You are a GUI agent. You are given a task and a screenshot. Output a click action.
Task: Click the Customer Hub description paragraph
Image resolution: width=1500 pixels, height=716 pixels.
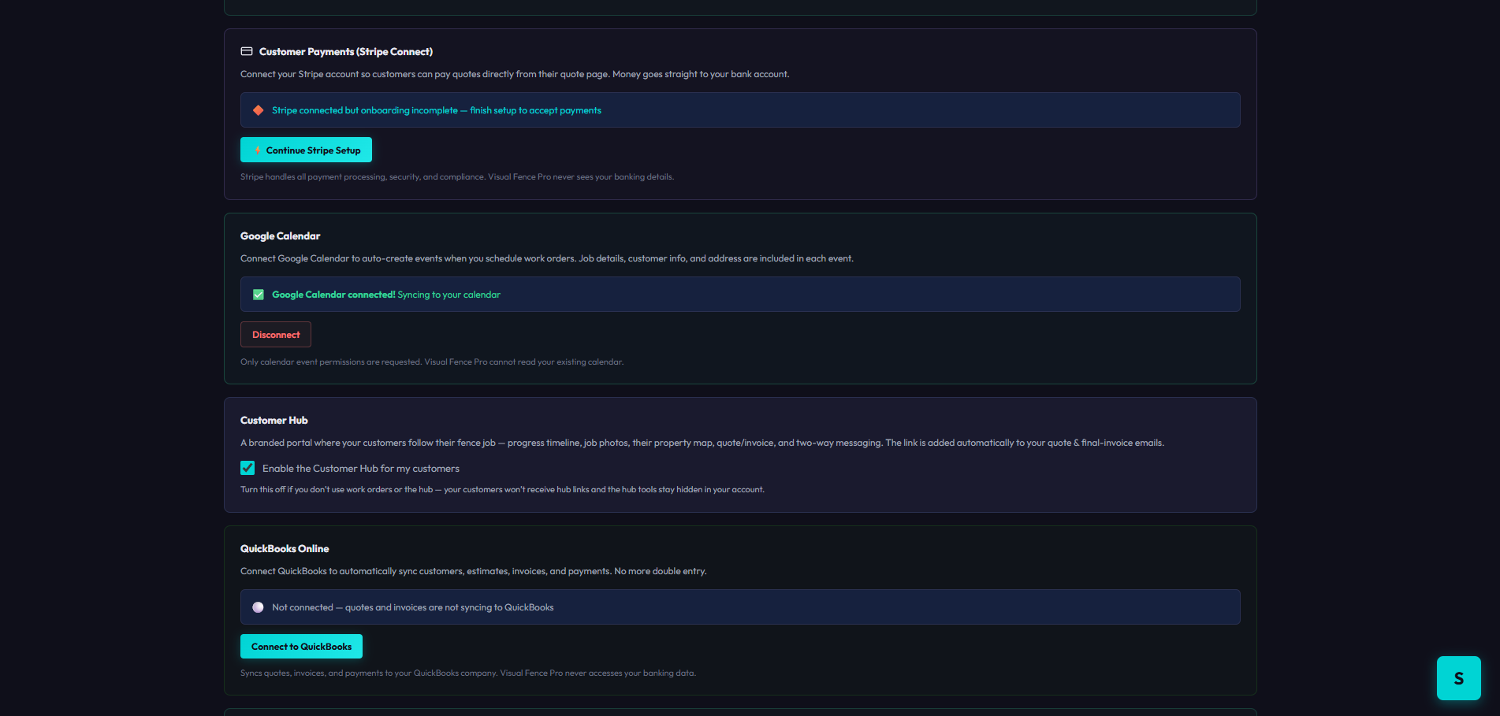pyautogui.click(x=702, y=443)
